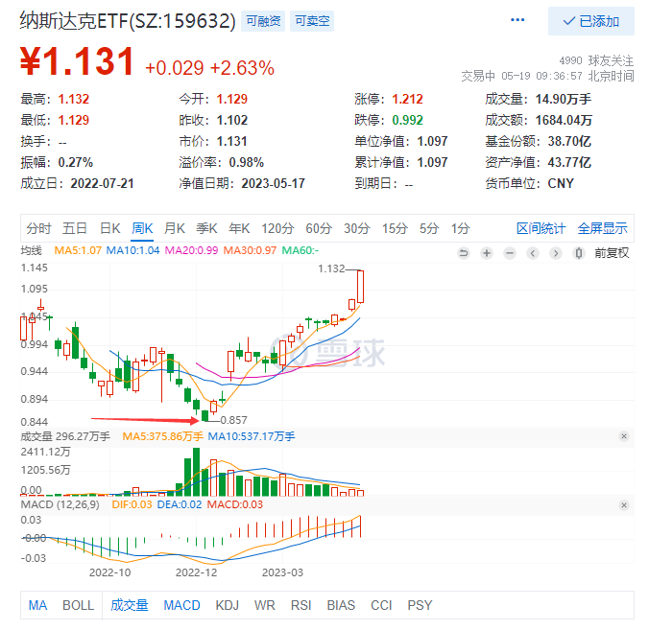The width and height of the screenshot is (649, 630).
Task: Select the KDJ indicator
Action: pos(228,605)
